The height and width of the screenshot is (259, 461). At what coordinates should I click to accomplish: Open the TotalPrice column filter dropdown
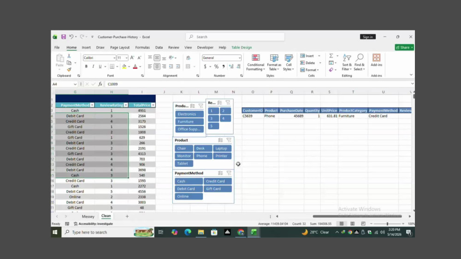[x=153, y=105]
